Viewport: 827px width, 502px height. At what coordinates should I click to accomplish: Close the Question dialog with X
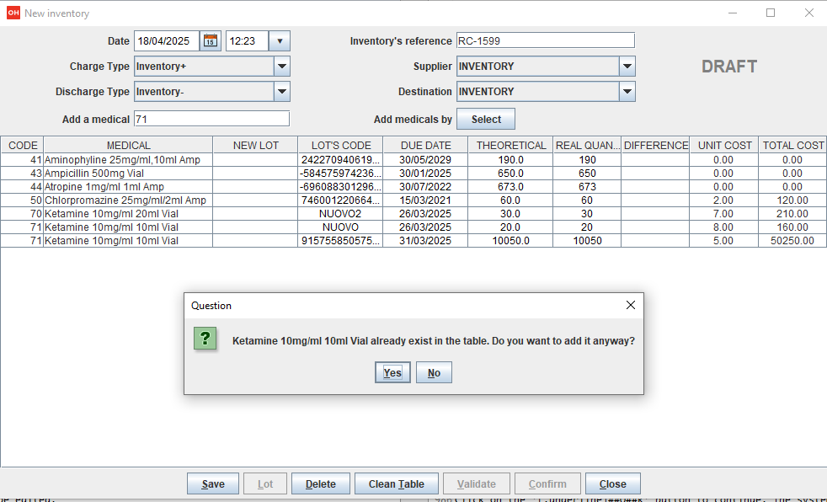click(x=630, y=306)
